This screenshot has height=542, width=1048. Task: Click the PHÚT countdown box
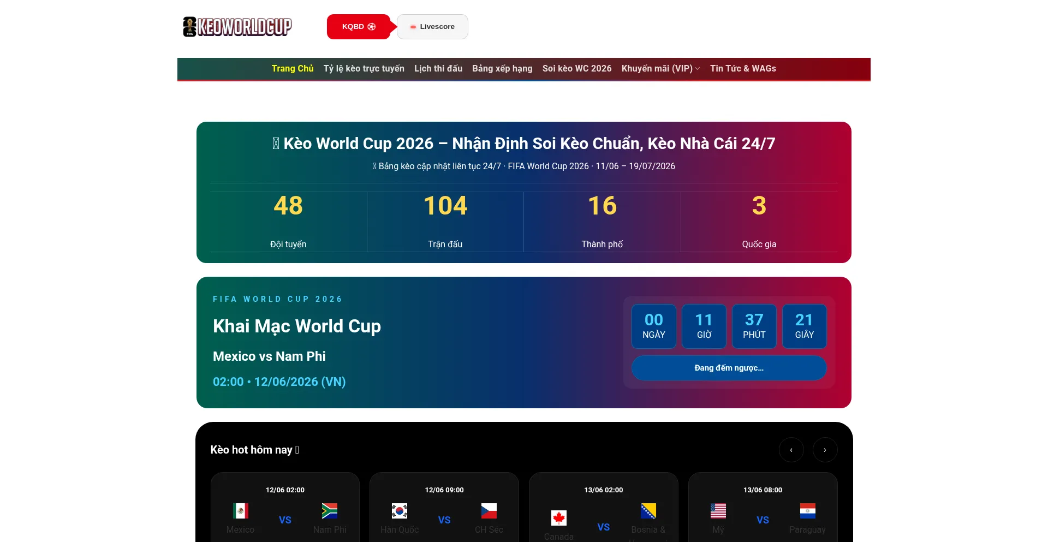(754, 326)
